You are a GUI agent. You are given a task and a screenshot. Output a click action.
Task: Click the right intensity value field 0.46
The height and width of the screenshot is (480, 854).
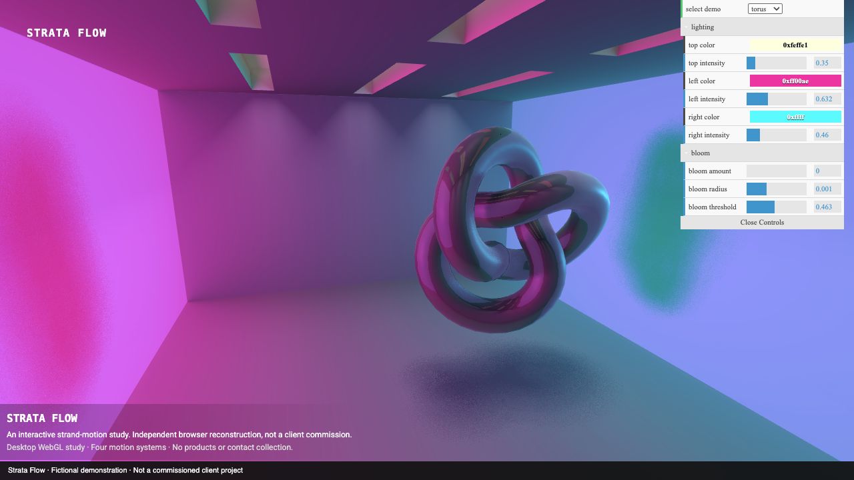(827, 135)
